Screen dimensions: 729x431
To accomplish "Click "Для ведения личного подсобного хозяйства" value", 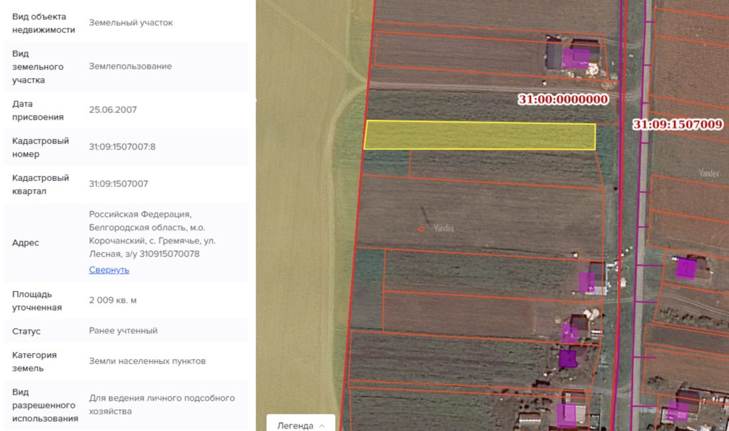I will (162, 405).
